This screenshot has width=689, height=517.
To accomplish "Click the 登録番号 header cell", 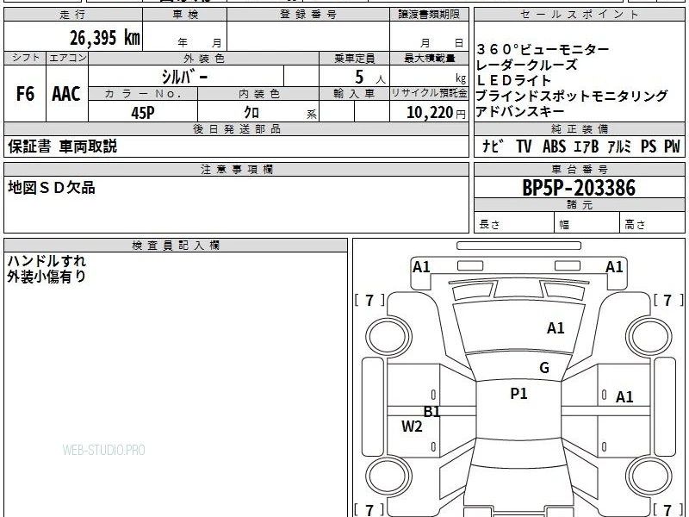I will point(308,15).
